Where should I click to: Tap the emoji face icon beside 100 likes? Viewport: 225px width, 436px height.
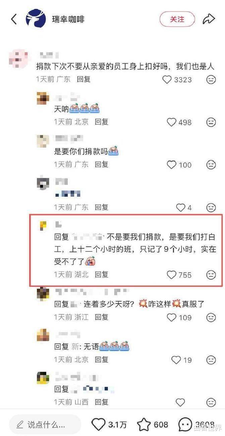pos(211,165)
